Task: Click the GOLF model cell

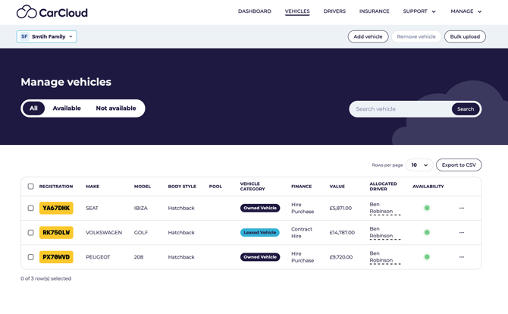Action: (x=141, y=232)
